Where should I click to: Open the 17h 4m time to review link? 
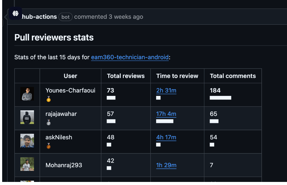pyautogui.click(x=166, y=114)
